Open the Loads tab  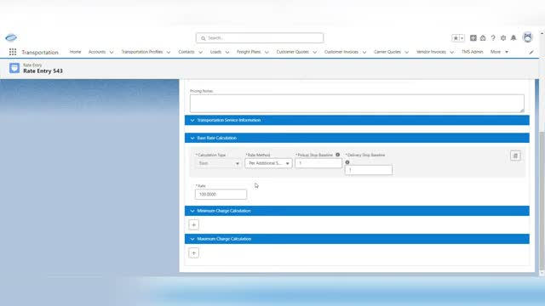click(215, 52)
